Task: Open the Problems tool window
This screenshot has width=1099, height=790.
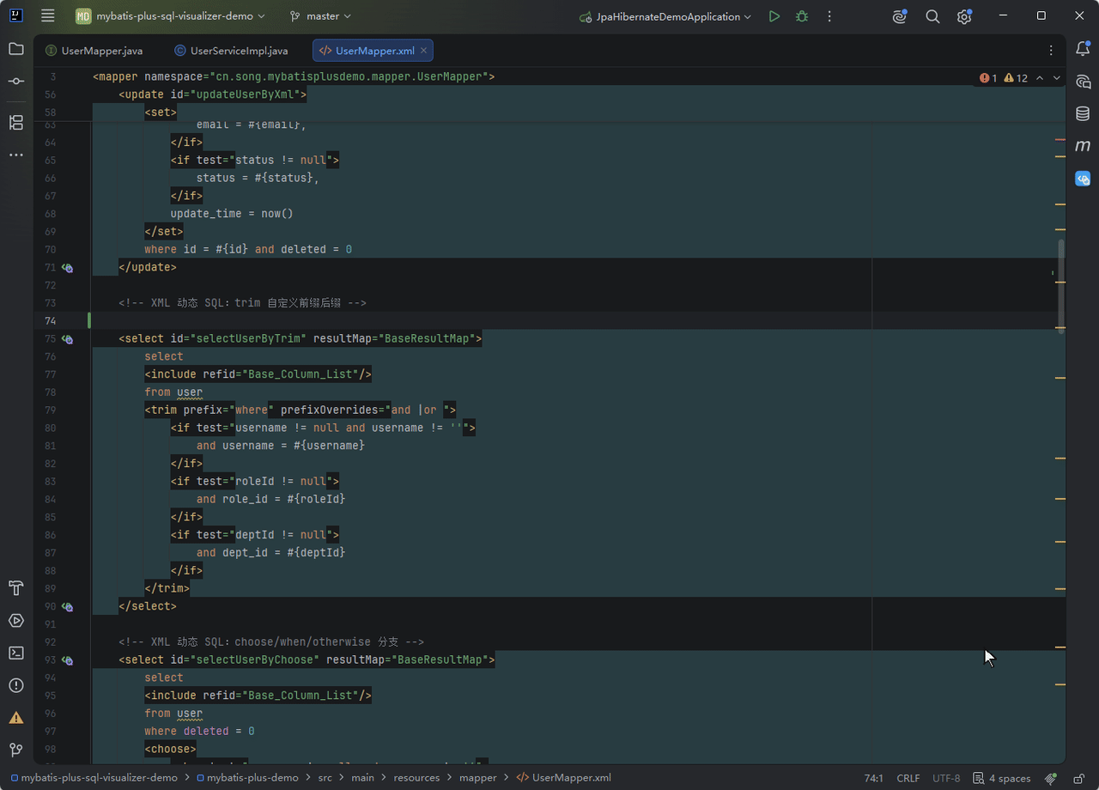Action: coord(16,685)
